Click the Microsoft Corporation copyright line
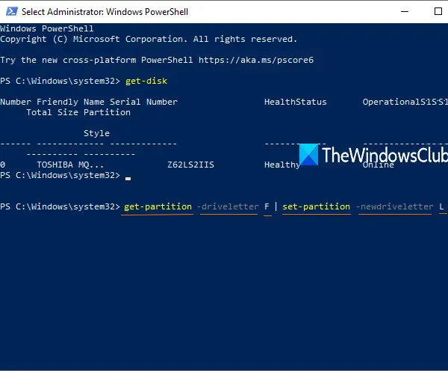448x371 pixels. [149, 39]
